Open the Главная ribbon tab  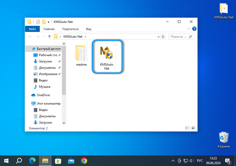pos(49,29)
